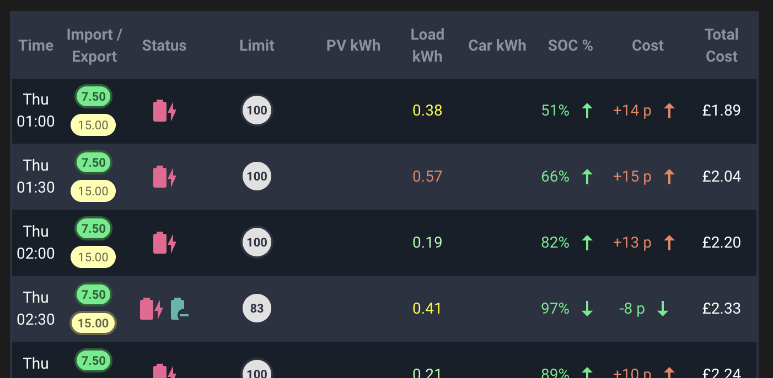Image resolution: width=773 pixels, height=378 pixels.
Task: Click the Import / Export column header
Action: pos(94,45)
